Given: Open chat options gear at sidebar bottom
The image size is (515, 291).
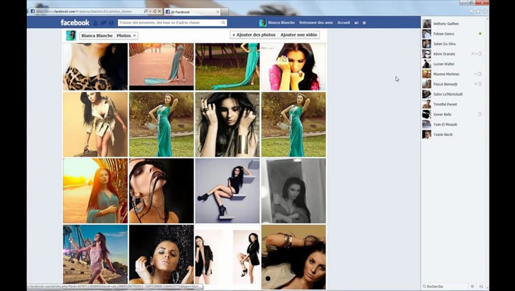Looking at the screenshot, I should [x=472, y=286].
